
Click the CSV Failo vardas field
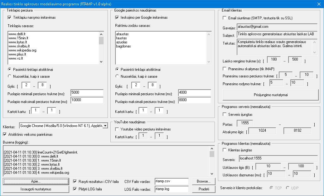click(172, 182)
